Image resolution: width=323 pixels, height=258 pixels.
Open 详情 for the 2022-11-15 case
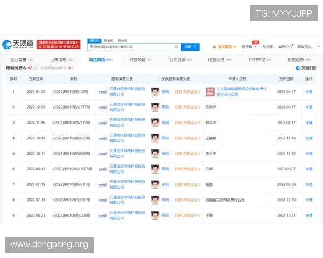point(309,123)
